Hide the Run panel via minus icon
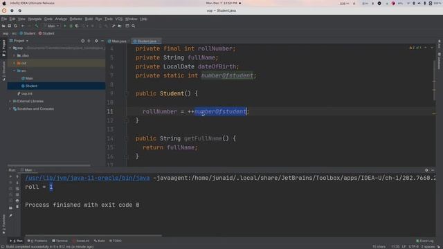Image resolution: width=443 pixels, height=249 pixels. click(x=432, y=170)
